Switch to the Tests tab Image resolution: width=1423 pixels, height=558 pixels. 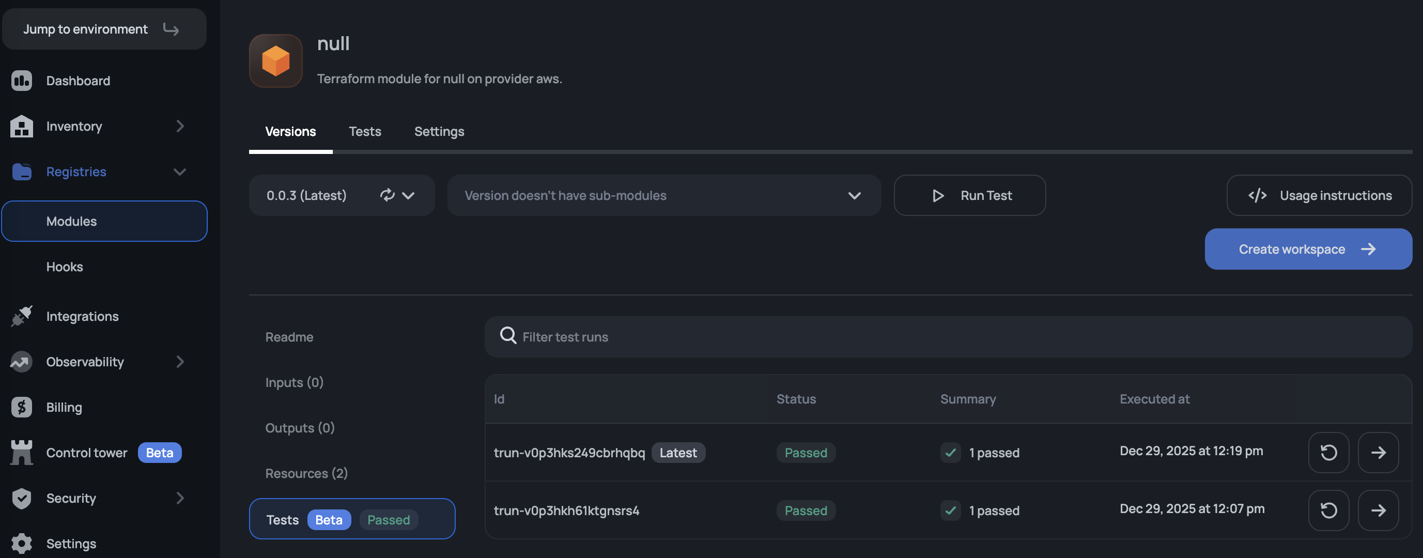365,131
